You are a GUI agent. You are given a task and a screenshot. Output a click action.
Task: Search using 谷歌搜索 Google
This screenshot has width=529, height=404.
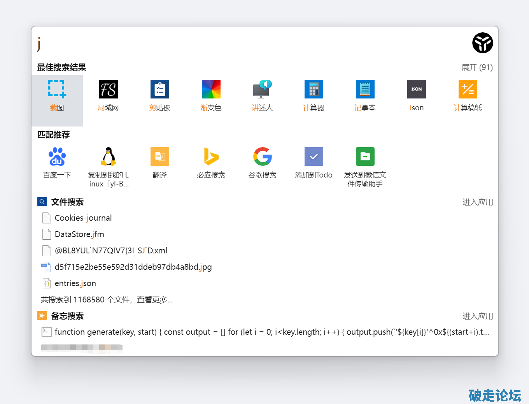262,163
